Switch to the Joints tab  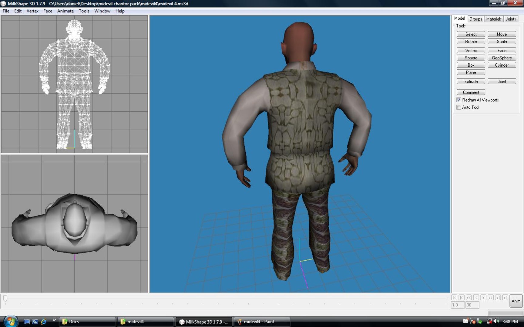point(511,19)
